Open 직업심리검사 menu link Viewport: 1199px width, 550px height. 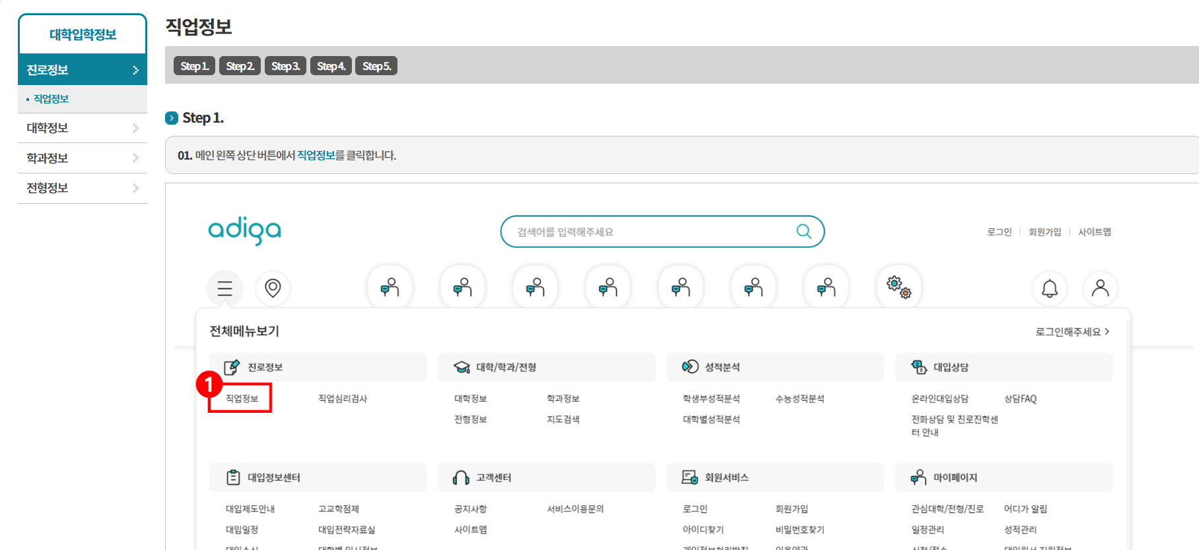tap(343, 398)
